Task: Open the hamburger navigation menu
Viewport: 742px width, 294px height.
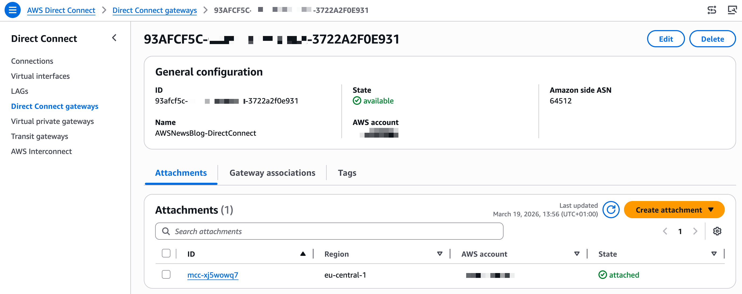Action: 12,10
